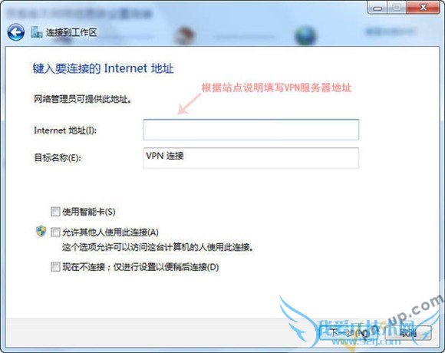The width and height of the screenshot is (445, 353).
Task: Click the 连接到工作区 title text
Action: [71, 32]
